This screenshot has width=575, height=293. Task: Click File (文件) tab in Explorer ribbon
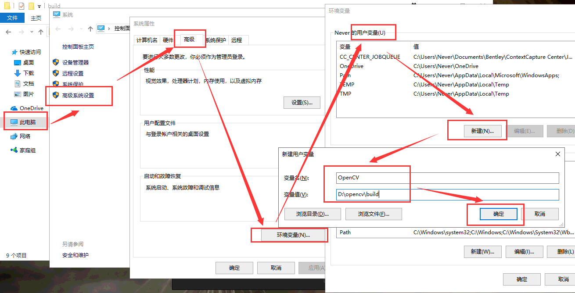(12, 18)
